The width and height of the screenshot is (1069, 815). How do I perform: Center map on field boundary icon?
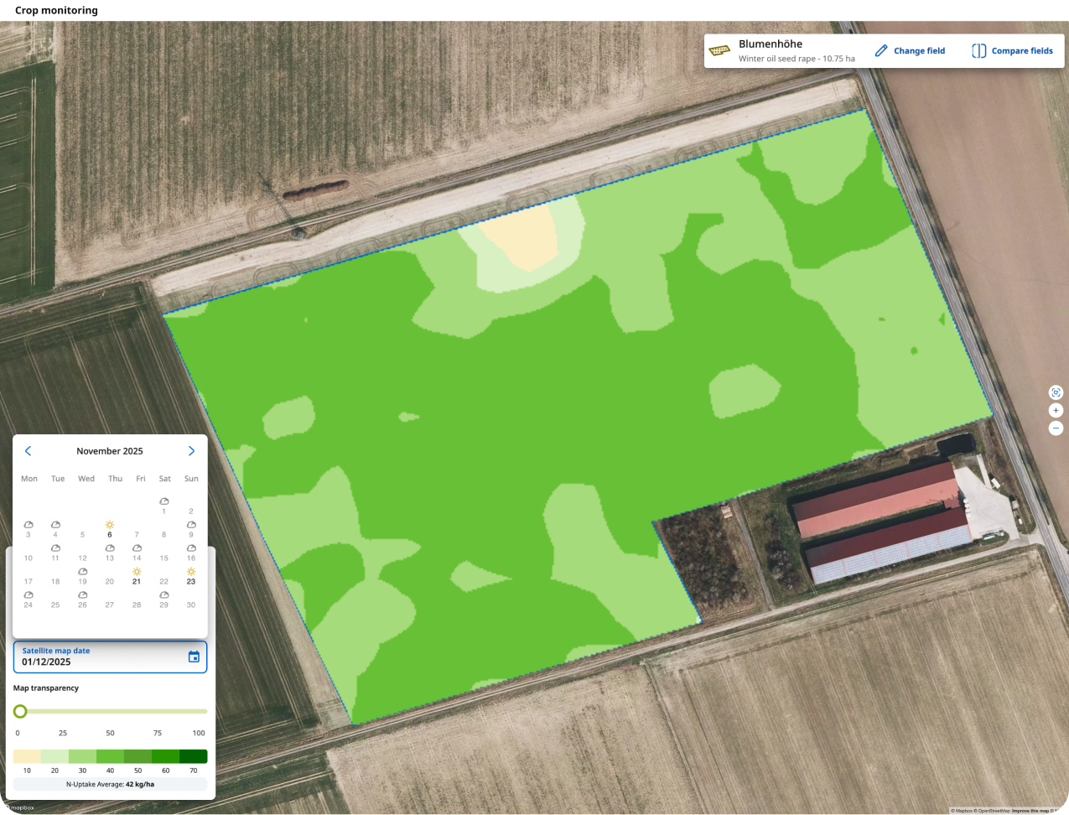click(x=1056, y=392)
